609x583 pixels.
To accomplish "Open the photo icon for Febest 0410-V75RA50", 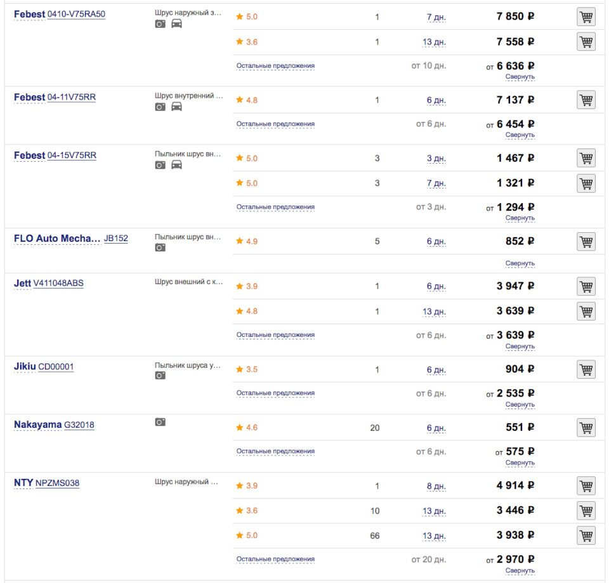I will [160, 24].
